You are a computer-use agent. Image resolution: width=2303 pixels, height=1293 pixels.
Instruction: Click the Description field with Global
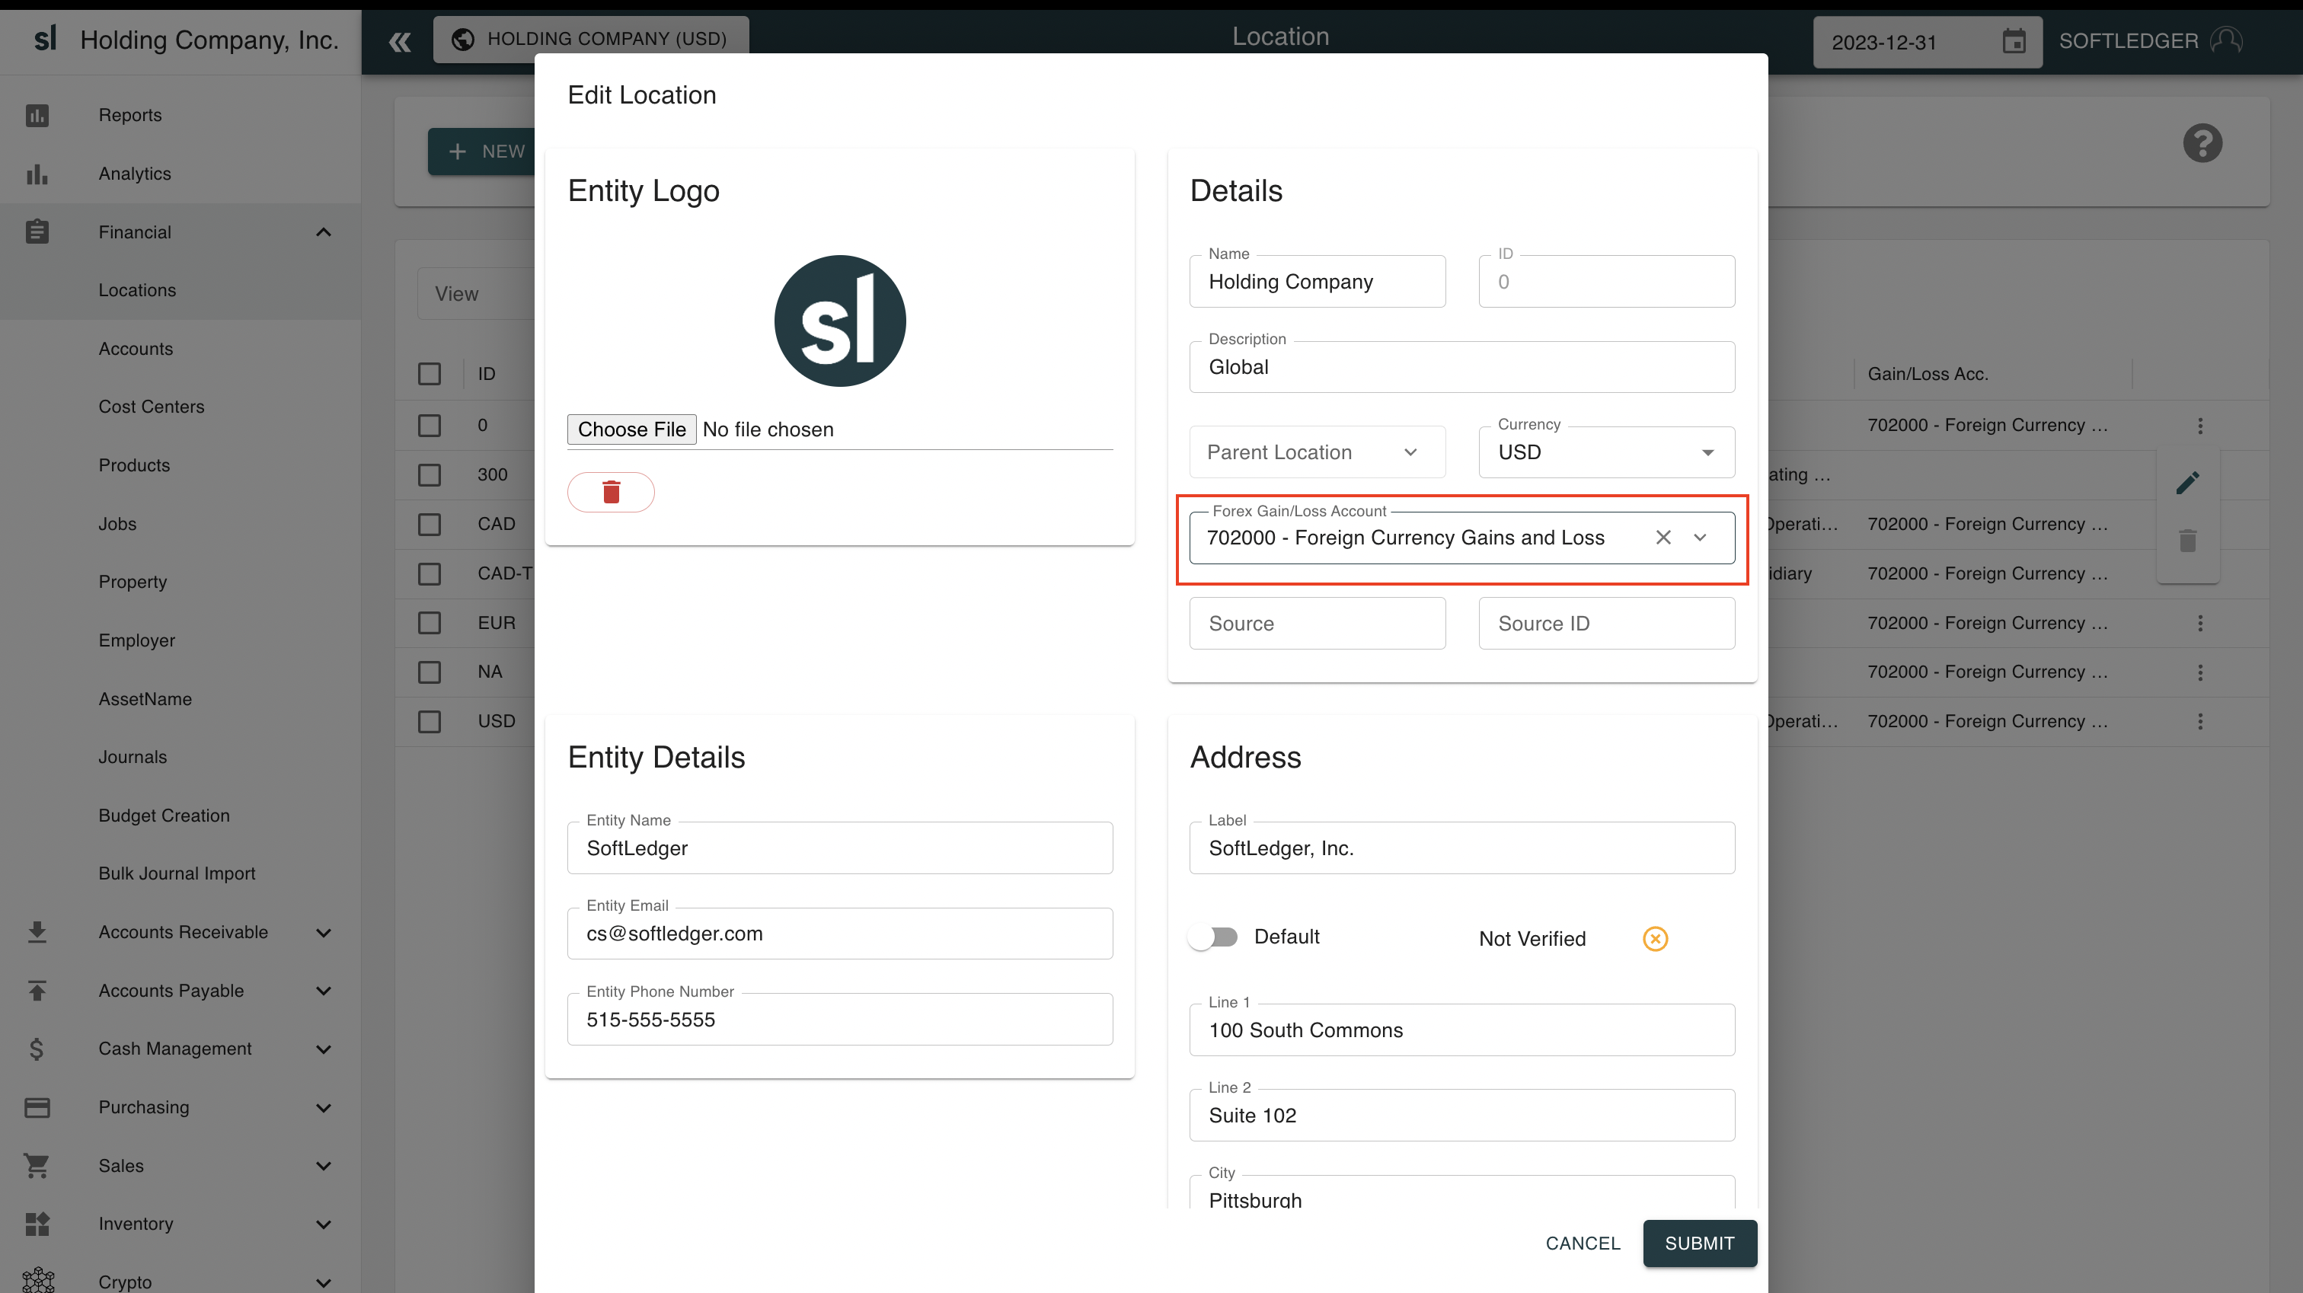1461,366
